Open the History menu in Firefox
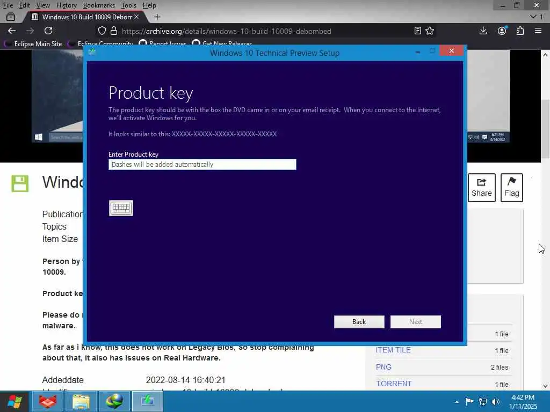This screenshot has height=412, width=550. point(66,5)
